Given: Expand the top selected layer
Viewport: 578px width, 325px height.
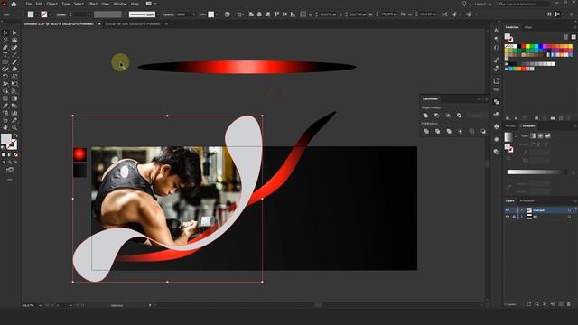Looking at the screenshot, I should tap(522, 210).
